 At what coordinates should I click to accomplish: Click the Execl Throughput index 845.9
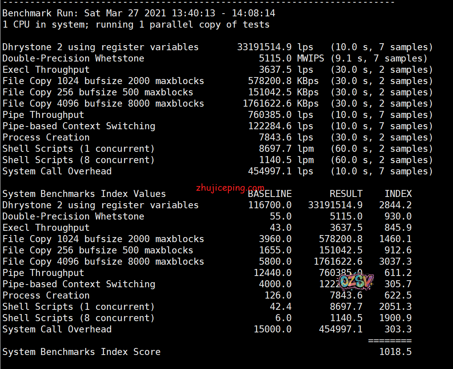(398, 228)
